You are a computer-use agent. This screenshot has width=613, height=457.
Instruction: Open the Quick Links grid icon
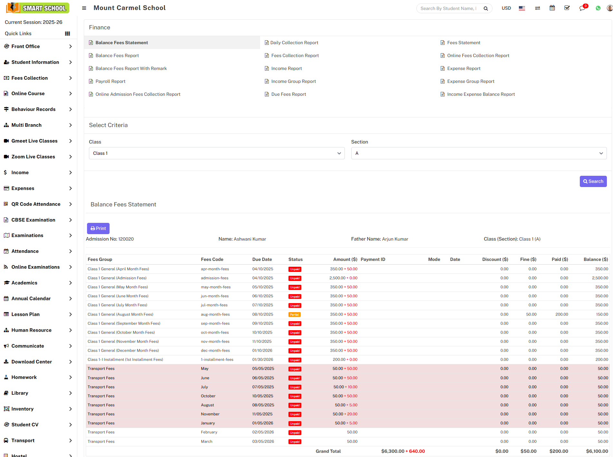[67, 34]
